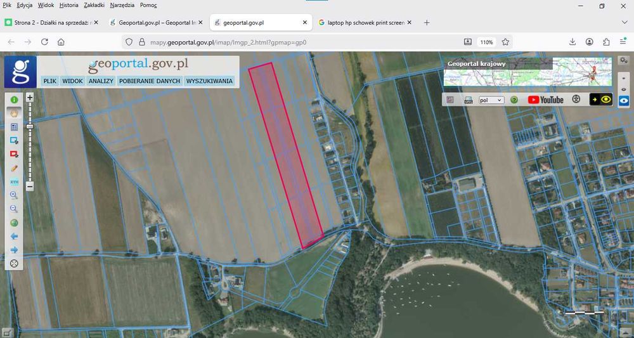Screen dimensions: 634x338
Task: Open browser Edycja menu
Action: tap(25, 5)
